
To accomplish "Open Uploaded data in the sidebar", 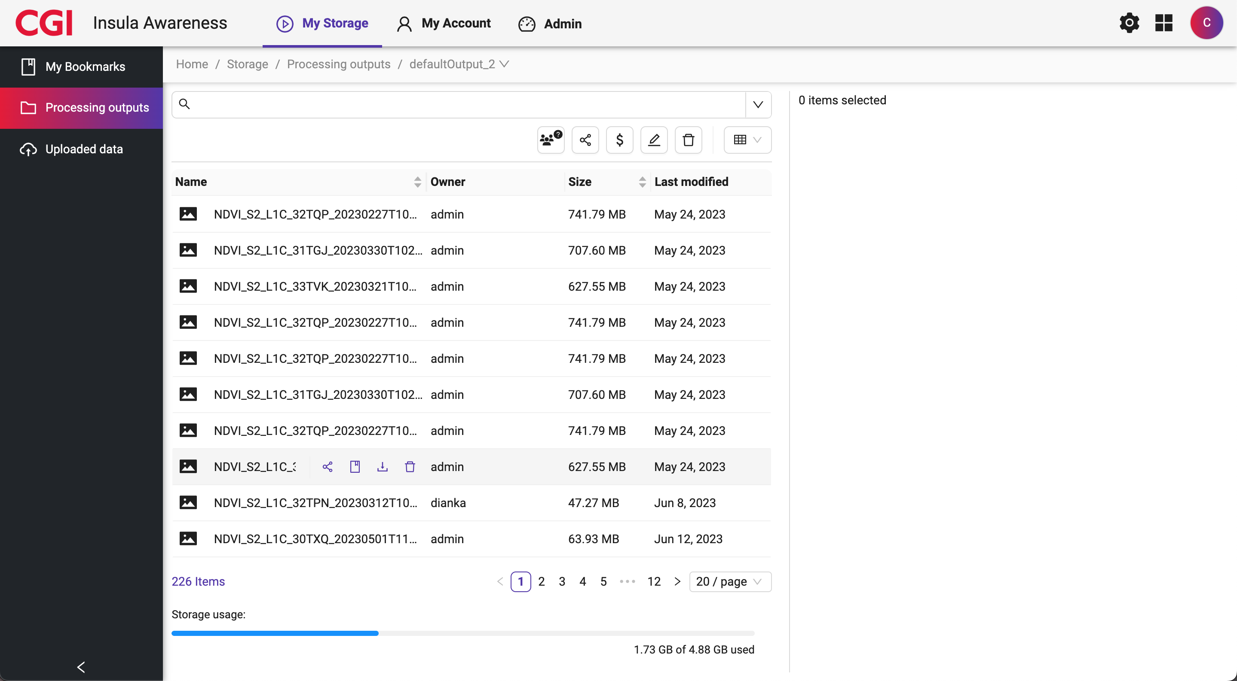I will 81,149.
